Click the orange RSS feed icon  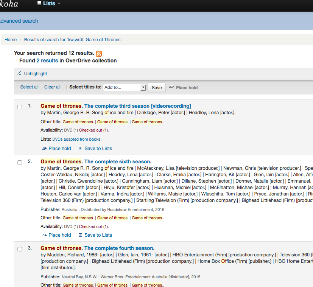click(99, 54)
